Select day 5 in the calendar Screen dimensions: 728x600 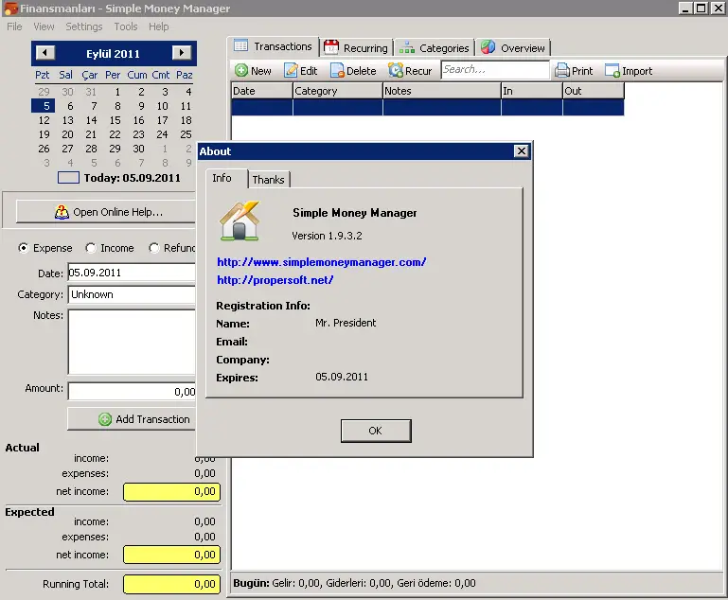[x=45, y=106]
